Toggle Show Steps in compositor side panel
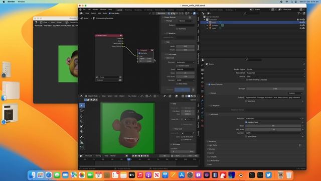The width and height of the screenshot is (321, 181). [177, 84]
